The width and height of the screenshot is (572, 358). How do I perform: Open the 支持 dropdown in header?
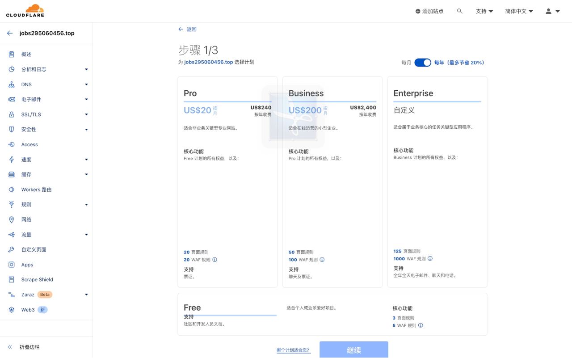[x=484, y=11]
